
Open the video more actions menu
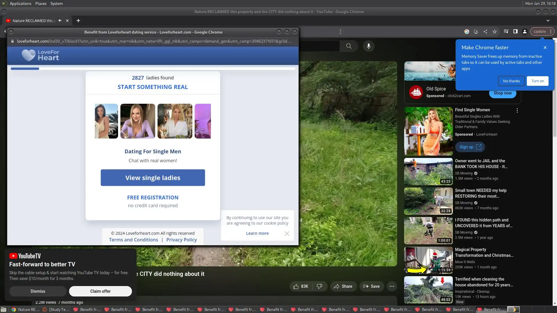pos(392,286)
